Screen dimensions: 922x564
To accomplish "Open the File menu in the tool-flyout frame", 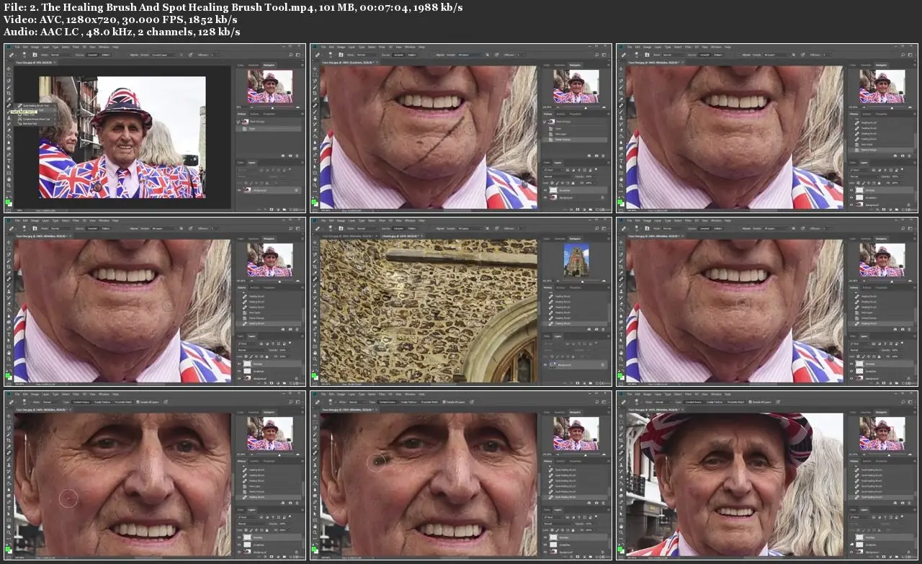I will [17, 47].
